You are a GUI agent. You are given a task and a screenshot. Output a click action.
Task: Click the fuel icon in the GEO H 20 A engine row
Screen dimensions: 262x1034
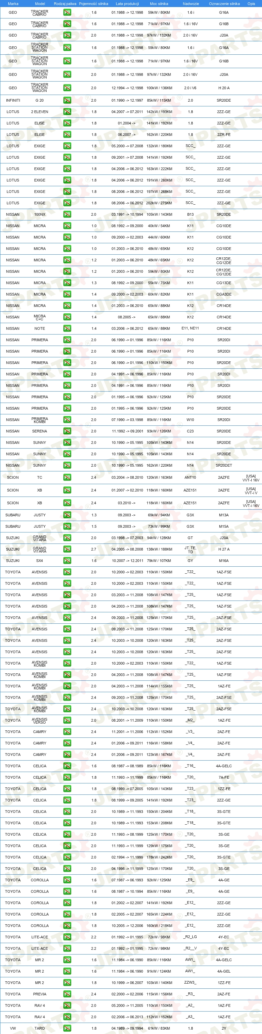67,88
